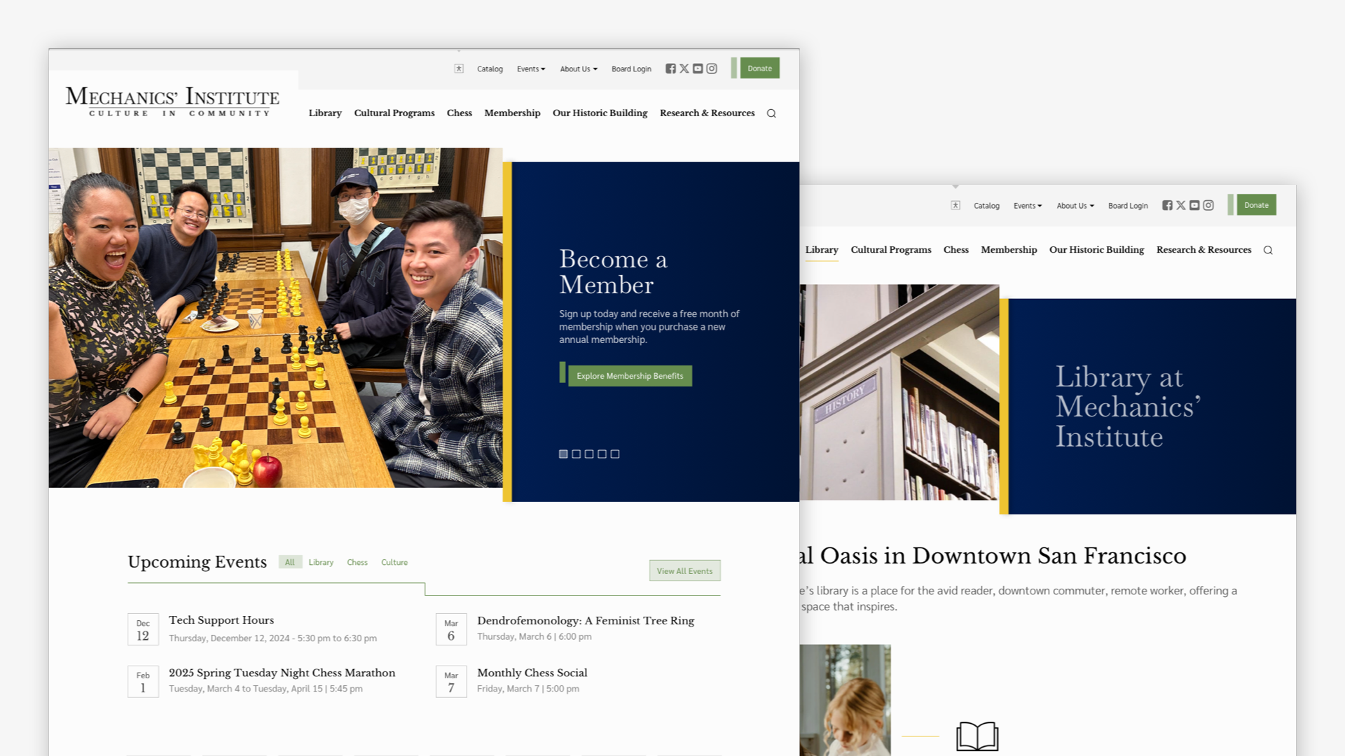Select the Membership navigation item
1345x756 pixels.
(x=512, y=113)
